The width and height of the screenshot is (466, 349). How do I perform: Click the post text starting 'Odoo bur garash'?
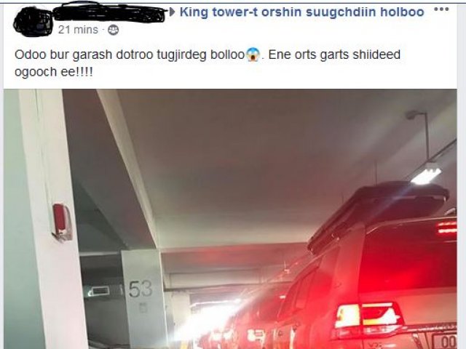coord(208,63)
